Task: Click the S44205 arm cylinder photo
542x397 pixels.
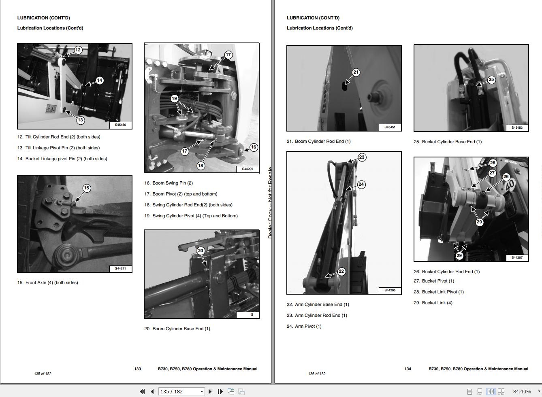Action: (344, 223)
